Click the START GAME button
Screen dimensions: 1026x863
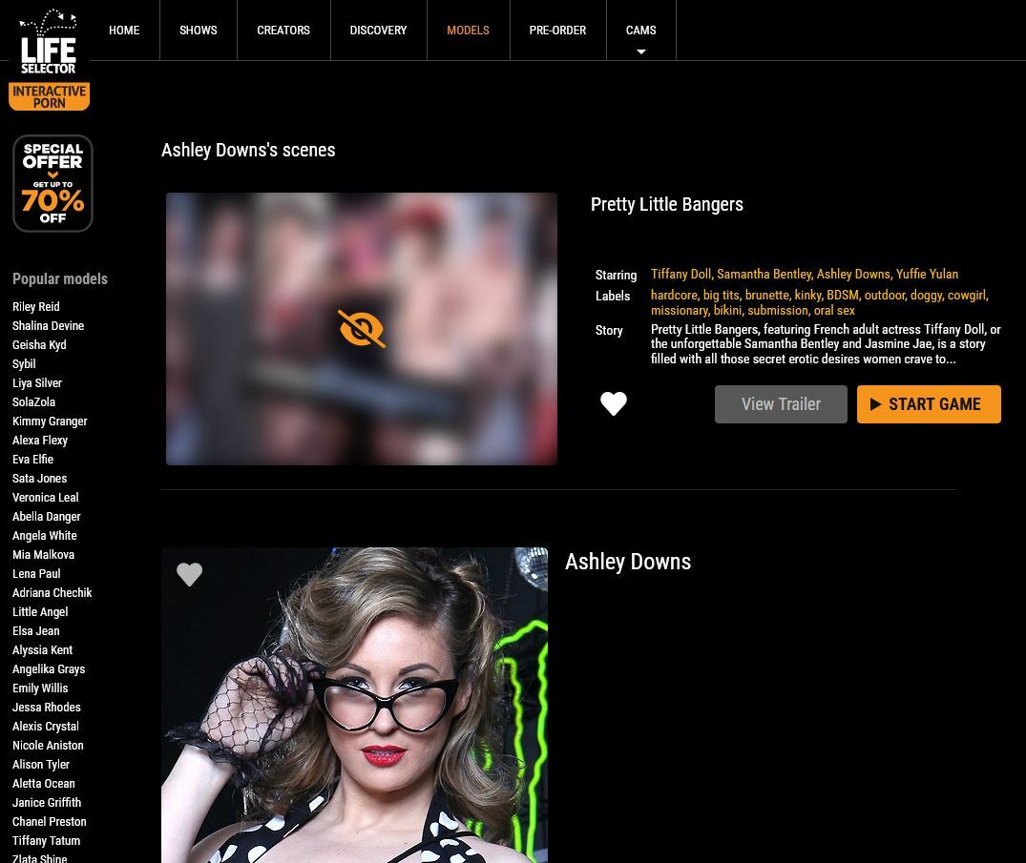[929, 404]
